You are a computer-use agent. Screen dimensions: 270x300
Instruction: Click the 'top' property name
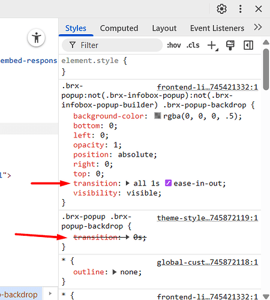tap(80, 174)
